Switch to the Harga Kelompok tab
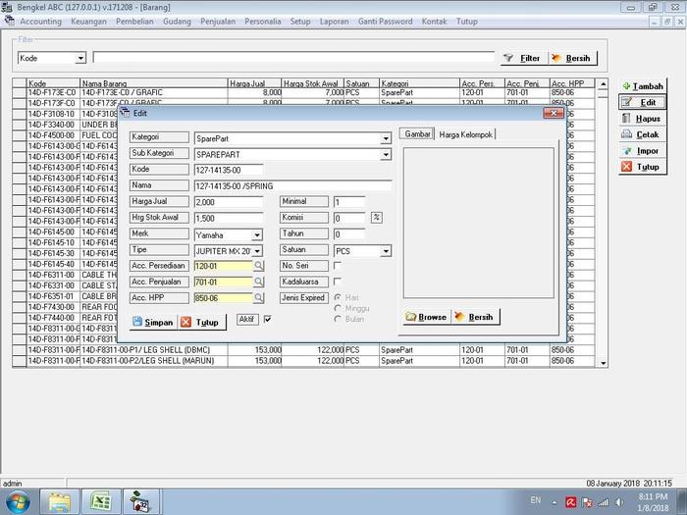The height and width of the screenshot is (515, 687). (x=466, y=133)
